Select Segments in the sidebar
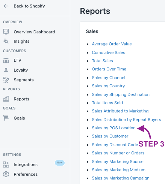The height and width of the screenshot is (184, 165). click(24, 80)
